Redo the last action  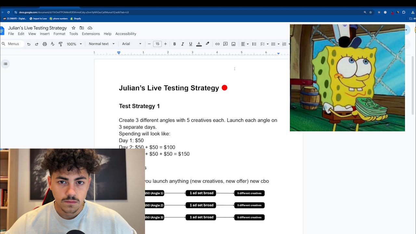[36, 44]
